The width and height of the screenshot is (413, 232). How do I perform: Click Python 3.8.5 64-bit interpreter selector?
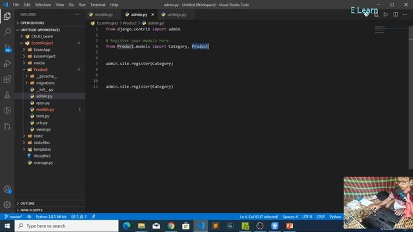click(x=51, y=217)
